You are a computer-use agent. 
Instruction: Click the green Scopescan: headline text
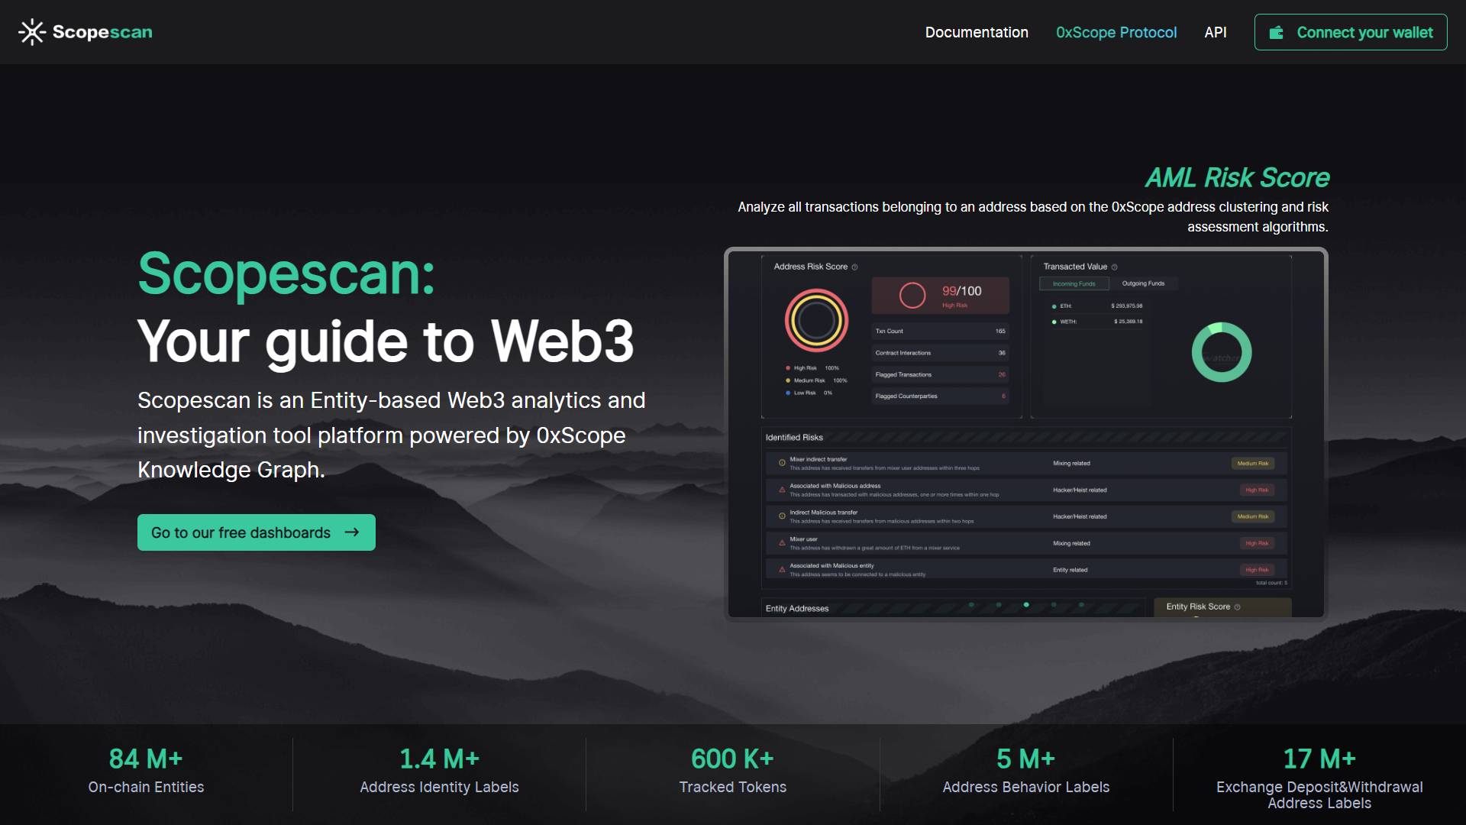pos(286,273)
